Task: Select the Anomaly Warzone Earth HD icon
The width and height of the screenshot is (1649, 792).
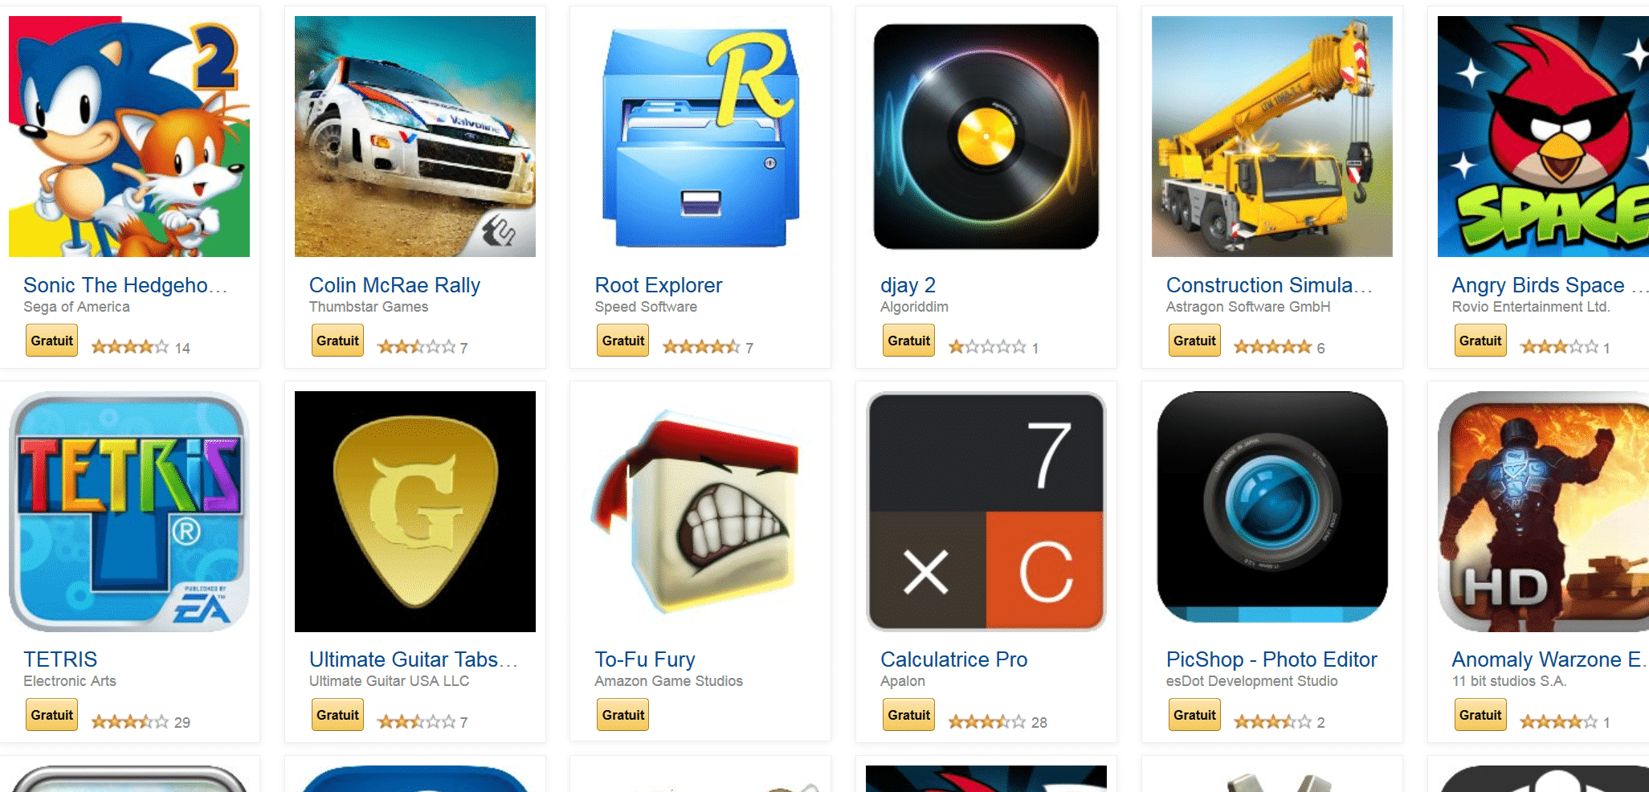Action: [x=1543, y=512]
